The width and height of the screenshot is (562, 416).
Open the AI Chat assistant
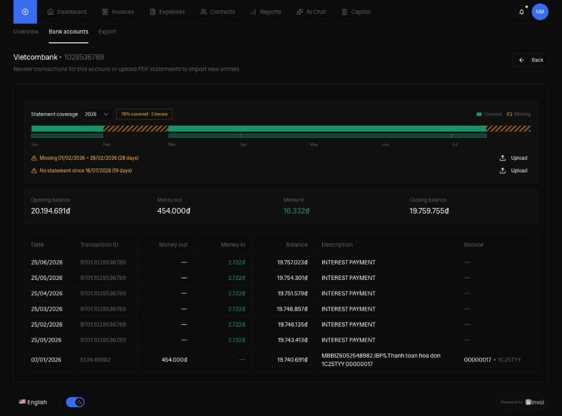311,12
